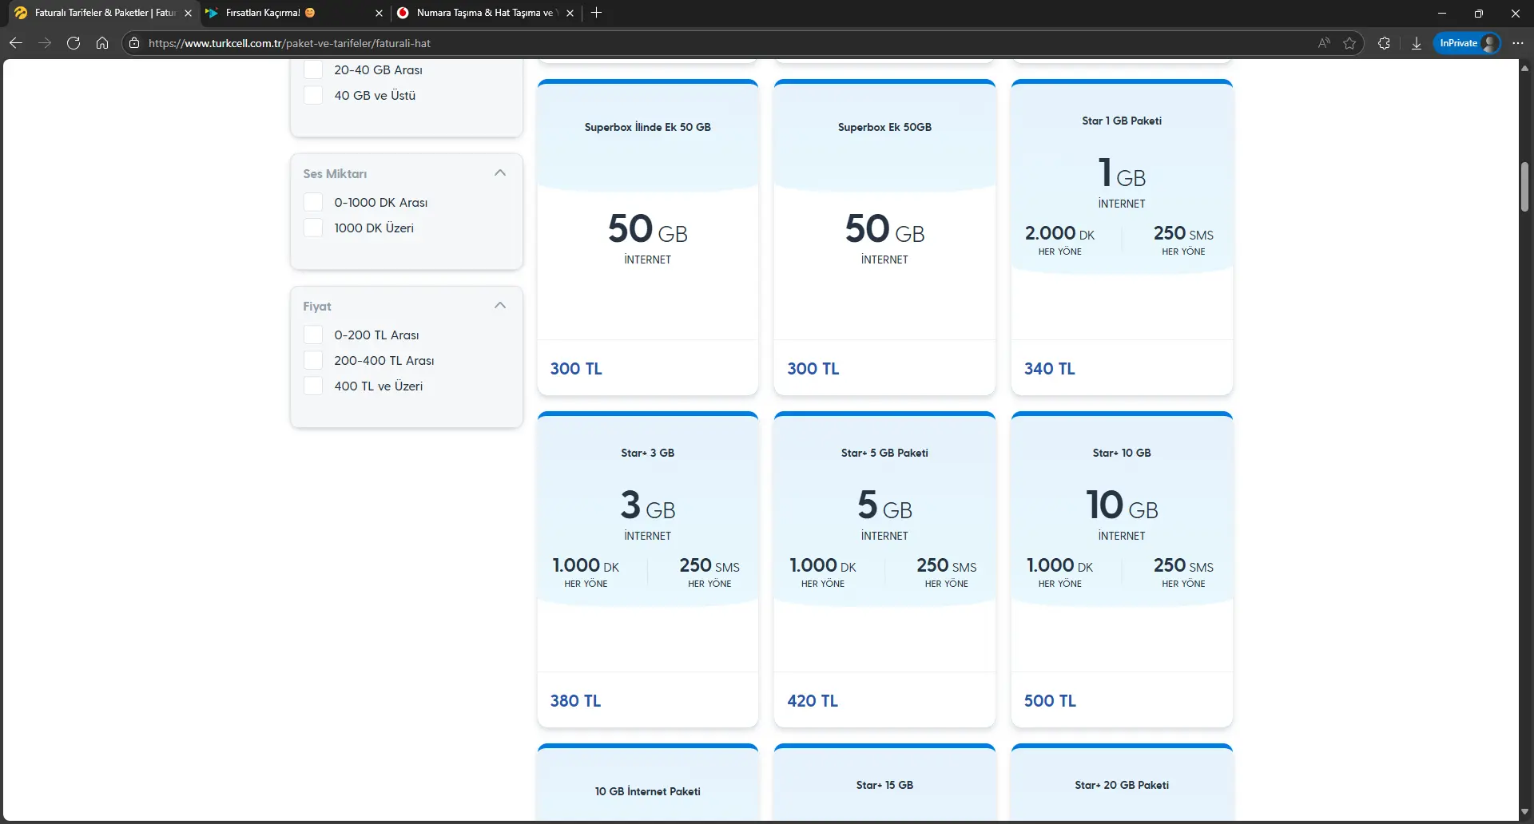This screenshot has width=1534, height=824.
Task: Open the Star+ 3 GB package
Action: pos(647,569)
